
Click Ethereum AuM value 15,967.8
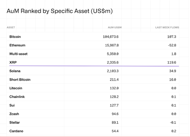tap(112, 45)
